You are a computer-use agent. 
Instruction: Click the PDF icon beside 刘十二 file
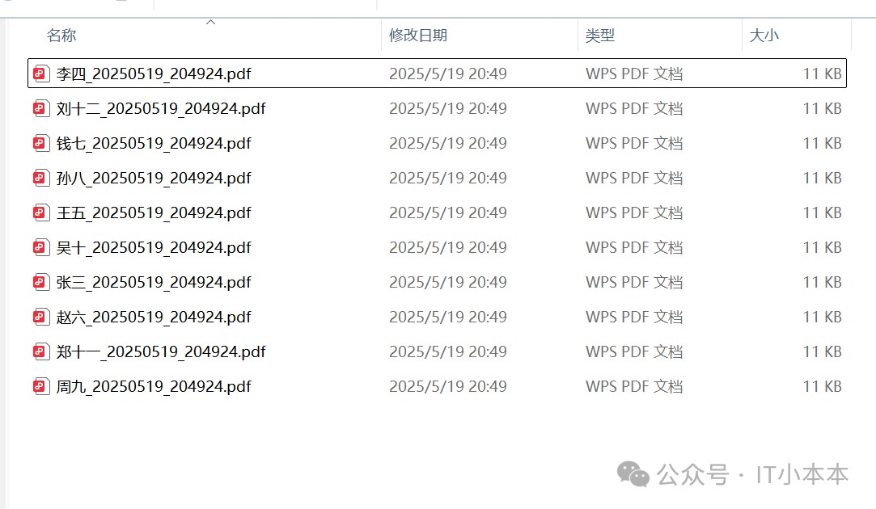(x=40, y=108)
